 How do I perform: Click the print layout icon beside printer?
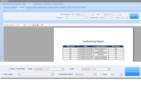click(35, 25)
